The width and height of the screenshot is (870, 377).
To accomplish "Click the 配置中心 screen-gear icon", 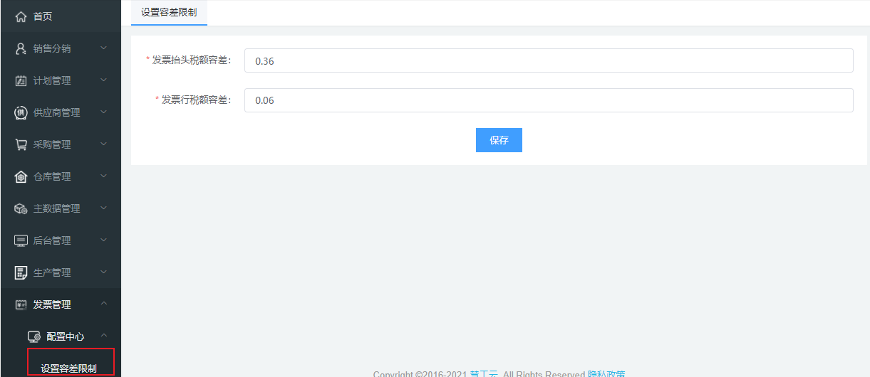I will 33,336.
